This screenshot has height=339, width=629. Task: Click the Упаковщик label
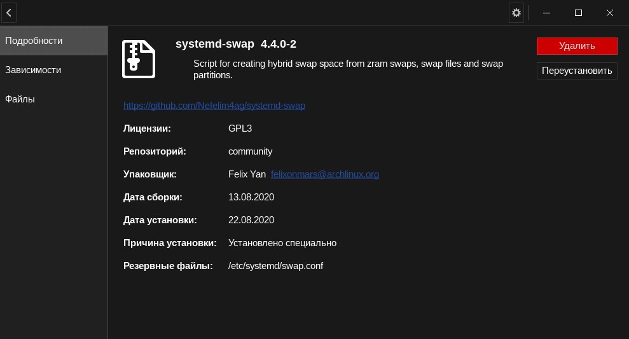(x=149, y=174)
